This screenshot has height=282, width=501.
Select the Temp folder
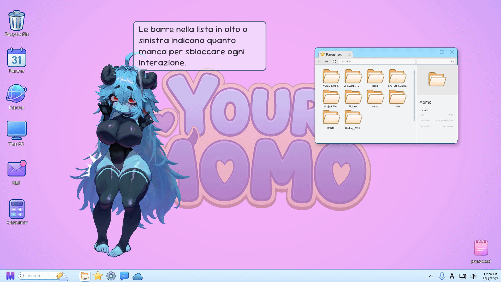[x=375, y=78]
